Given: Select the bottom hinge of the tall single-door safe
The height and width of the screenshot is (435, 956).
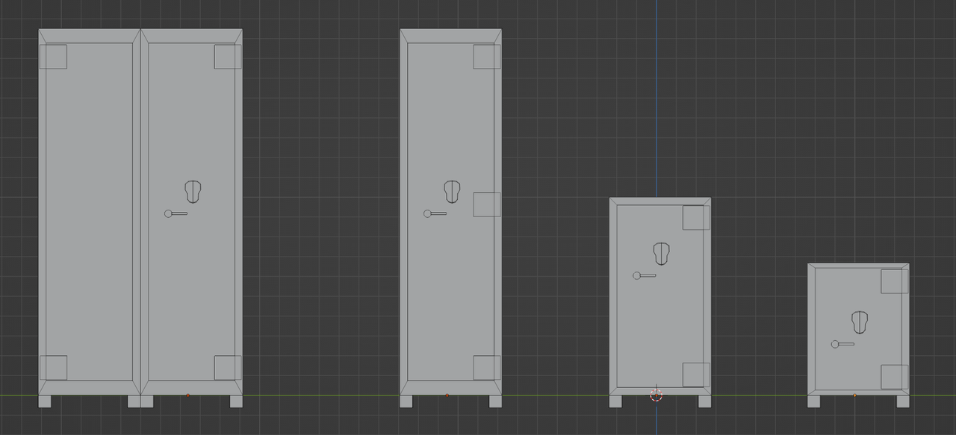Looking at the screenshot, I should pyautogui.click(x=487, y=368).
